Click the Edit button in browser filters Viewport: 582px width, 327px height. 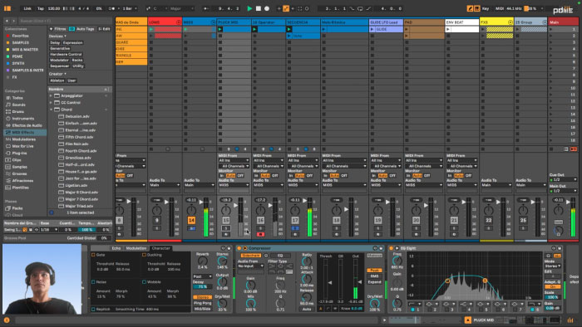pyautogui.click(x=104, y=29)
